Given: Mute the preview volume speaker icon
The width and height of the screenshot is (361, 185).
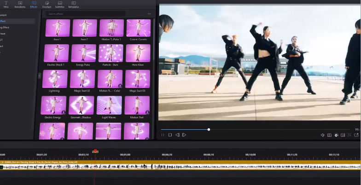Looking at the screenshot, I should pyautogui.click(x=322, y=135).
